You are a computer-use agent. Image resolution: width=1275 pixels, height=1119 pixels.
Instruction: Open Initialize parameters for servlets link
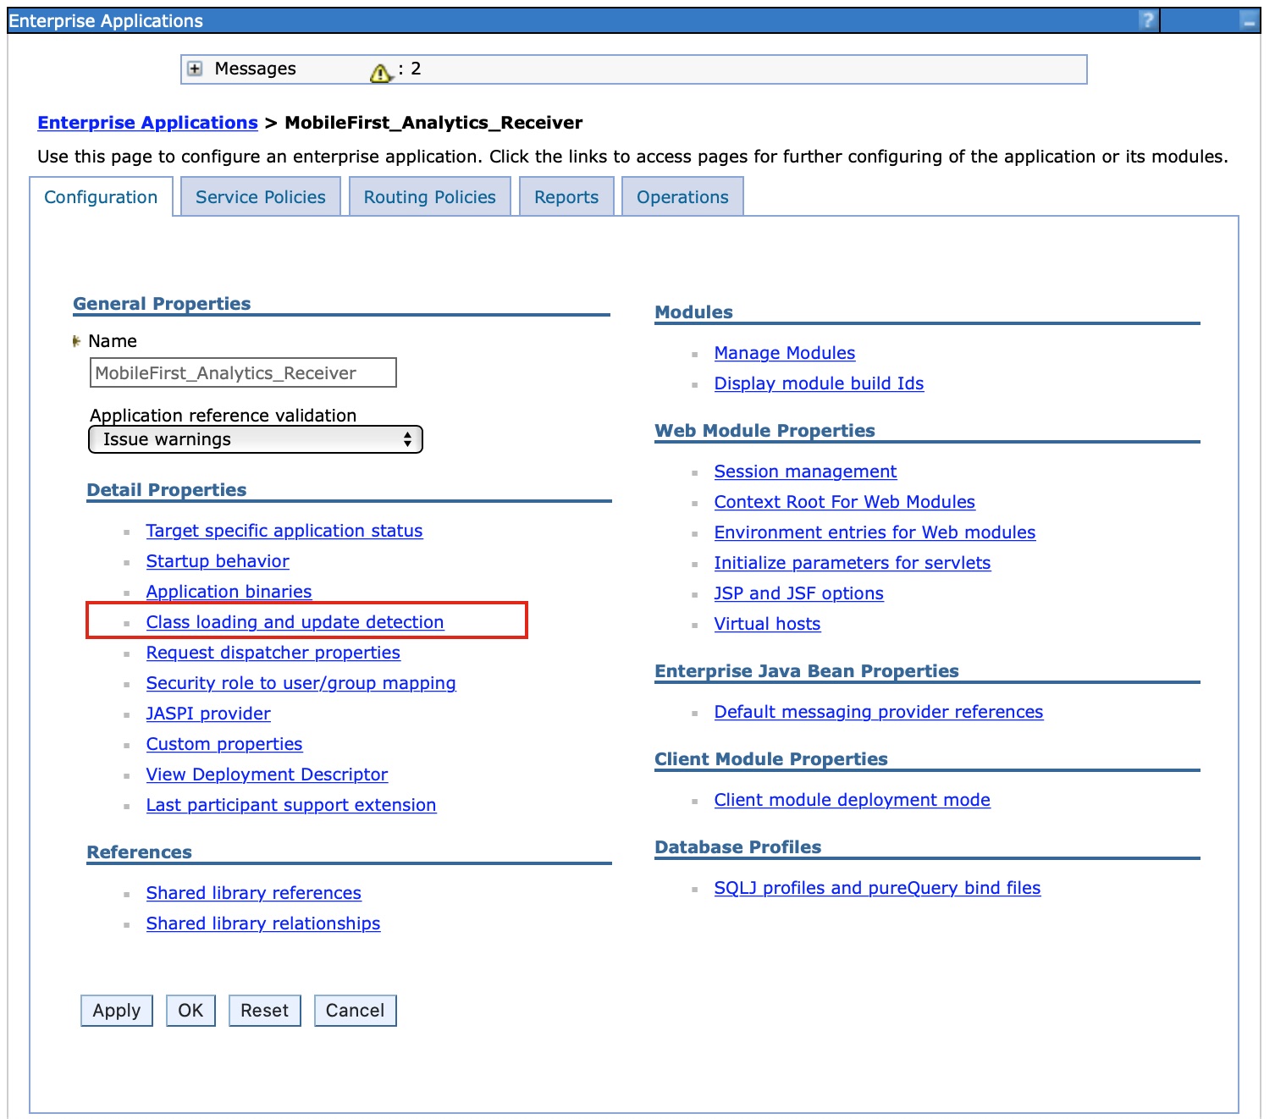[852, 563]
